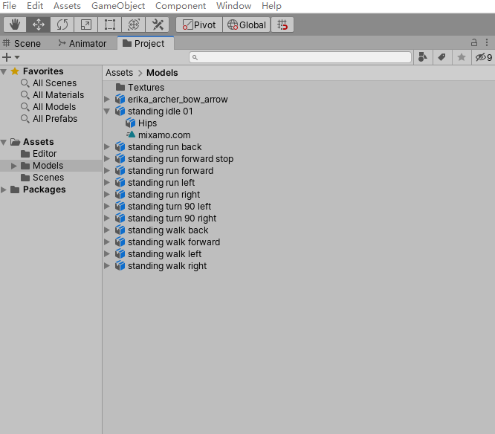The width and height of the screenshot is (495, 434).
Task: Click Models in the breadcrumb path
Action: (162, 73)
